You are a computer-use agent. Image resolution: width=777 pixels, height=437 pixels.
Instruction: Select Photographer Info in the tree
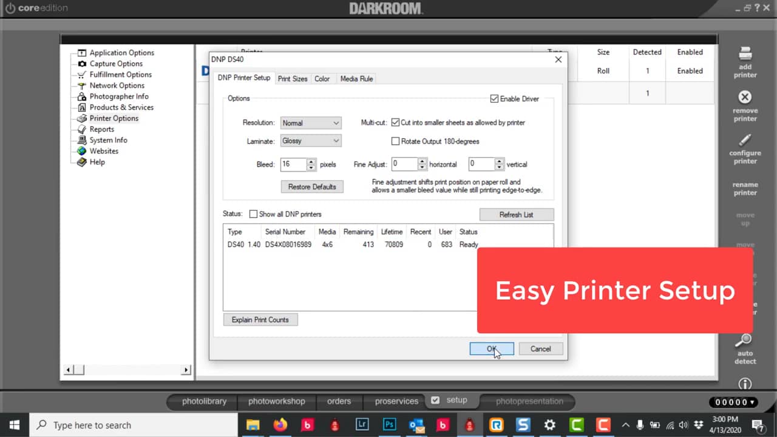tap(119, 97)
